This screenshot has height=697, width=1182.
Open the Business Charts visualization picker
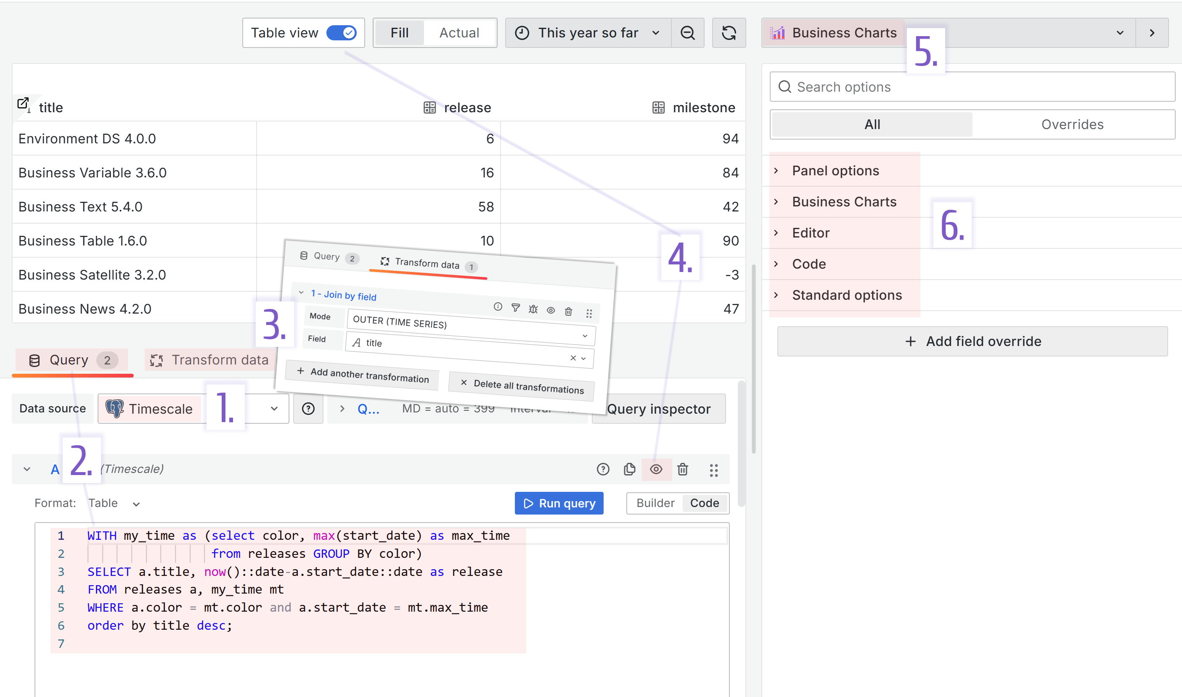tap(948, 33)
